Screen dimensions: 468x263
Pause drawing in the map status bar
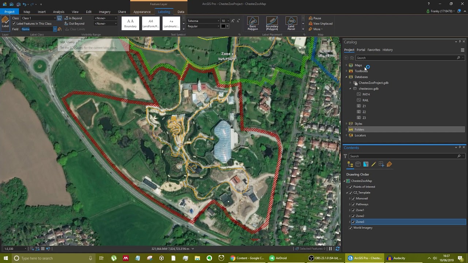click(331, 249)
